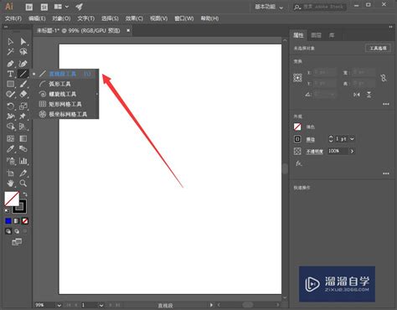Image resolution: width=397 pixels, height=310 pixels.
Task: Open the 基本功能 workspace dropdown
Action: click(269, 7)
